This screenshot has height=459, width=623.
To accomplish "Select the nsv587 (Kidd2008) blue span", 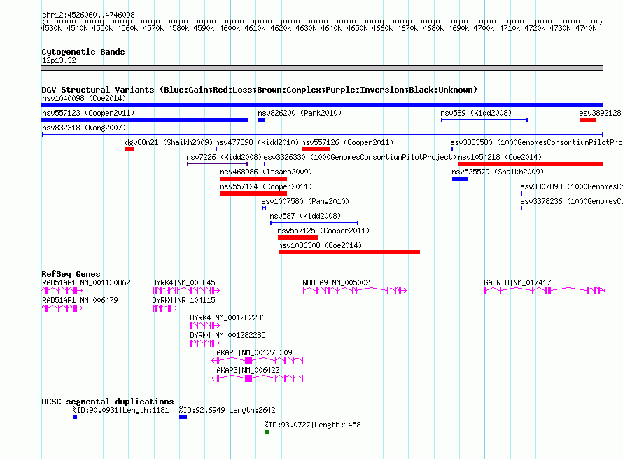I will (x=314, y=223).
